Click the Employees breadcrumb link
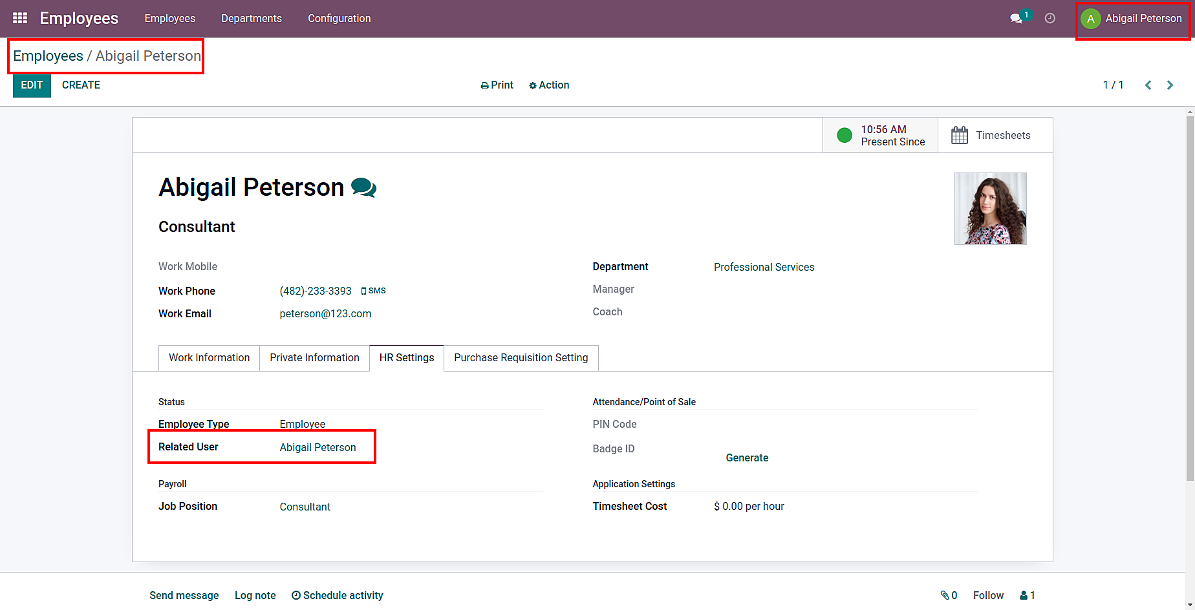1195x610 pixels. pos(48,56)
